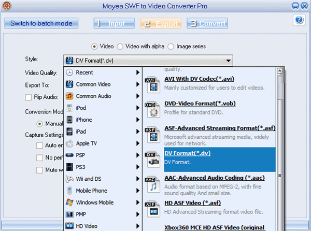Select the Video radio button
311x231 pixels.
pyautogui.click(x=94, y=47)
